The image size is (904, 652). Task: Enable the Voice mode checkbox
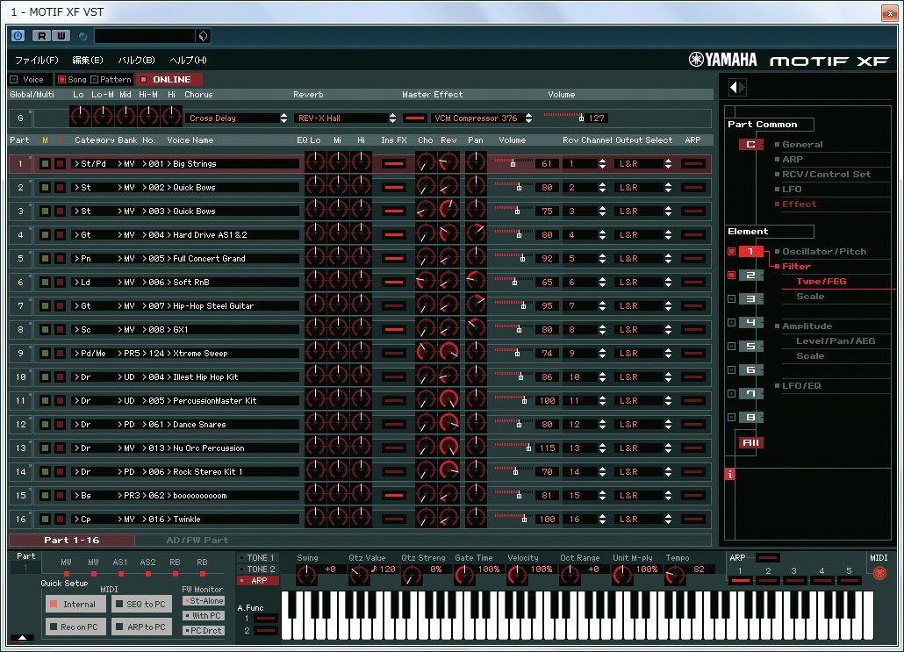(13, 80)
